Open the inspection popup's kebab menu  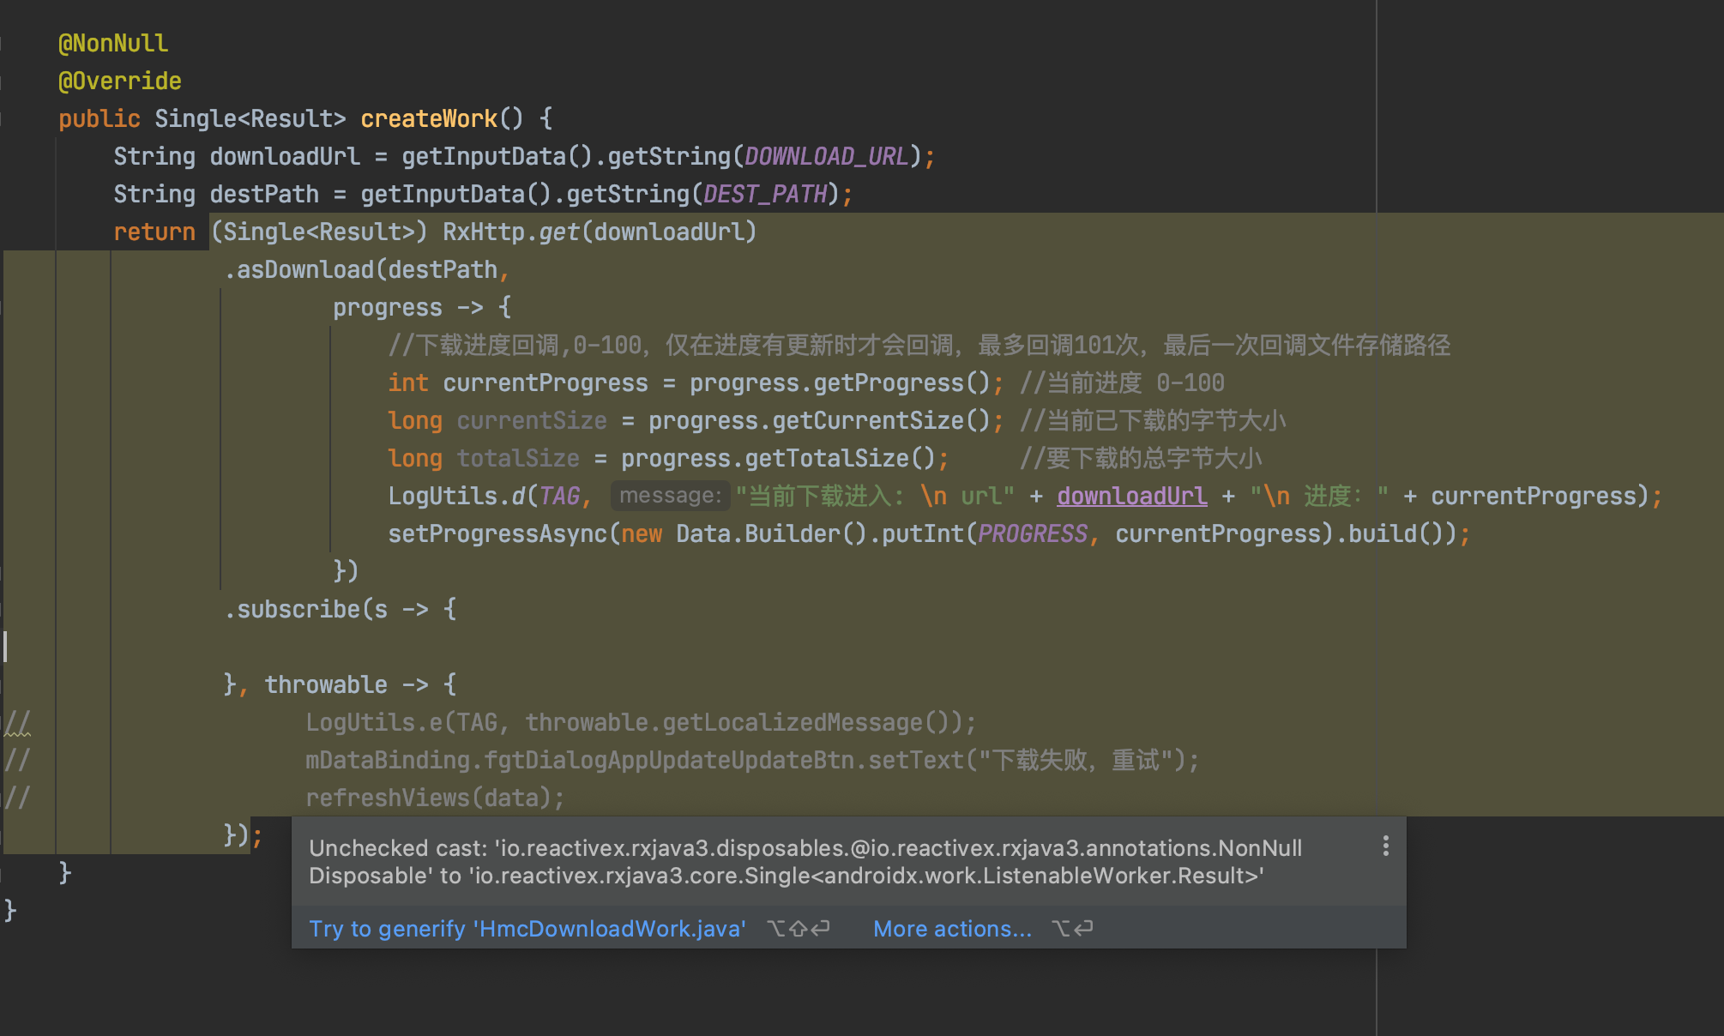coord(1386,846)
